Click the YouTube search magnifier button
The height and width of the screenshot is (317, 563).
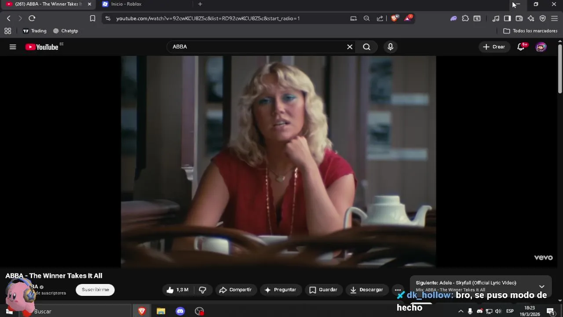point(366,47)
